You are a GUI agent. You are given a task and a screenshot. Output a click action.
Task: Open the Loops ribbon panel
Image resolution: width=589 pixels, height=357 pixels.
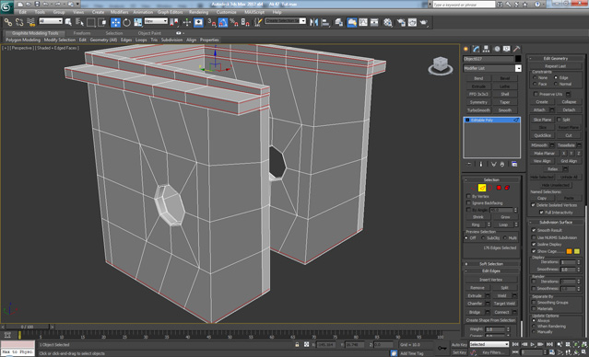pyautogui.click(x=141, y=40)
